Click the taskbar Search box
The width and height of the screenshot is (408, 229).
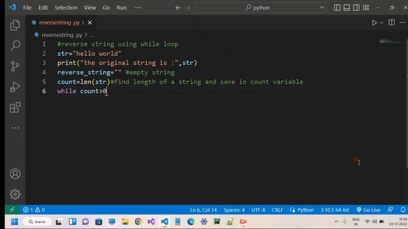pyautogui.click(x=37, y=222)
